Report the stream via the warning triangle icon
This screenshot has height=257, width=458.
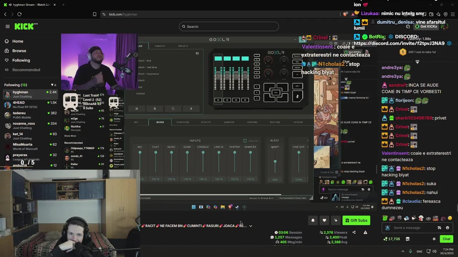click(x=365, y=232)
